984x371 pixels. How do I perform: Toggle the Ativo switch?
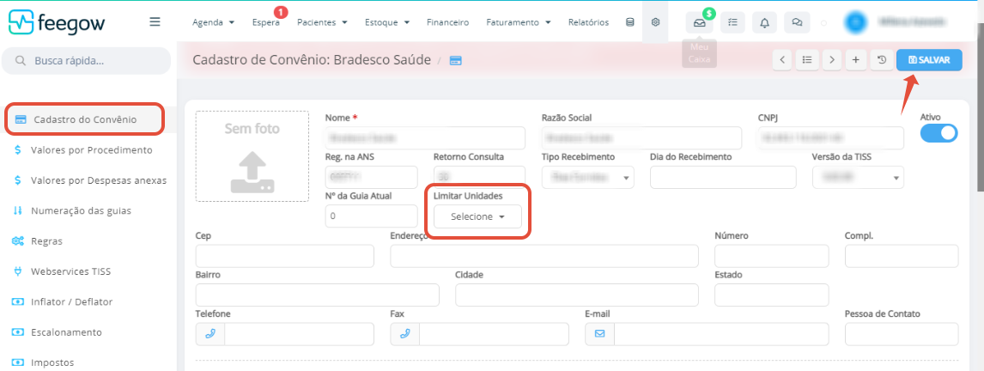(x=938, y=133)
